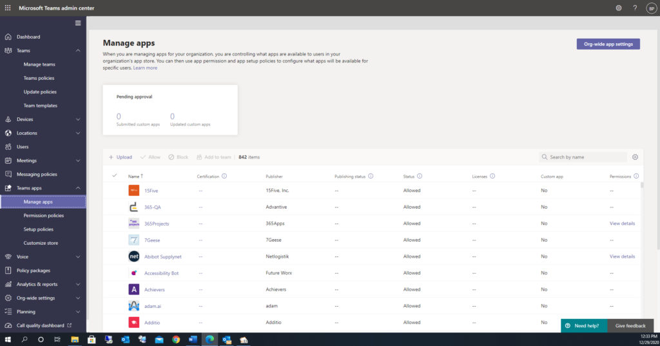Collapse the Teams apps section chevron

point(78,188)
